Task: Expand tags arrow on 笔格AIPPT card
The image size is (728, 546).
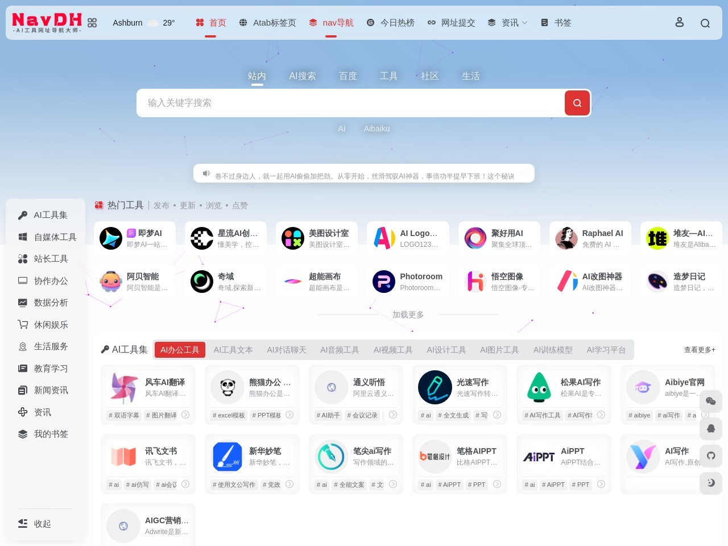Action: (497, 484)
